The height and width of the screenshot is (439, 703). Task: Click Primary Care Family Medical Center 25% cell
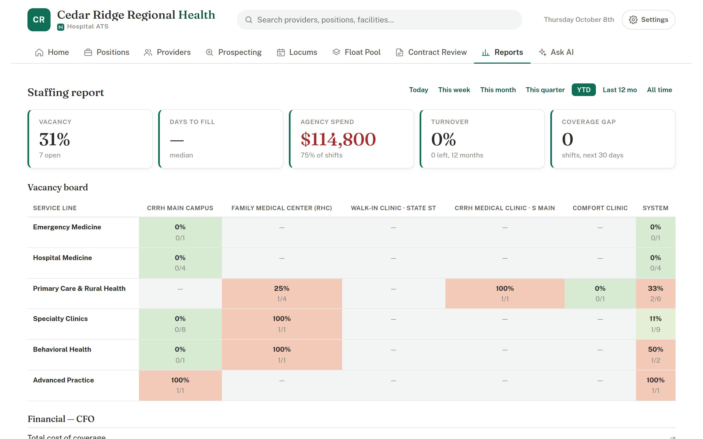click(282, 294)
